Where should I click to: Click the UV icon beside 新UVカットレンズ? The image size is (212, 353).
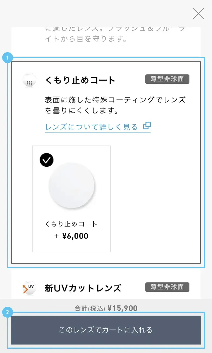[29, 288]
